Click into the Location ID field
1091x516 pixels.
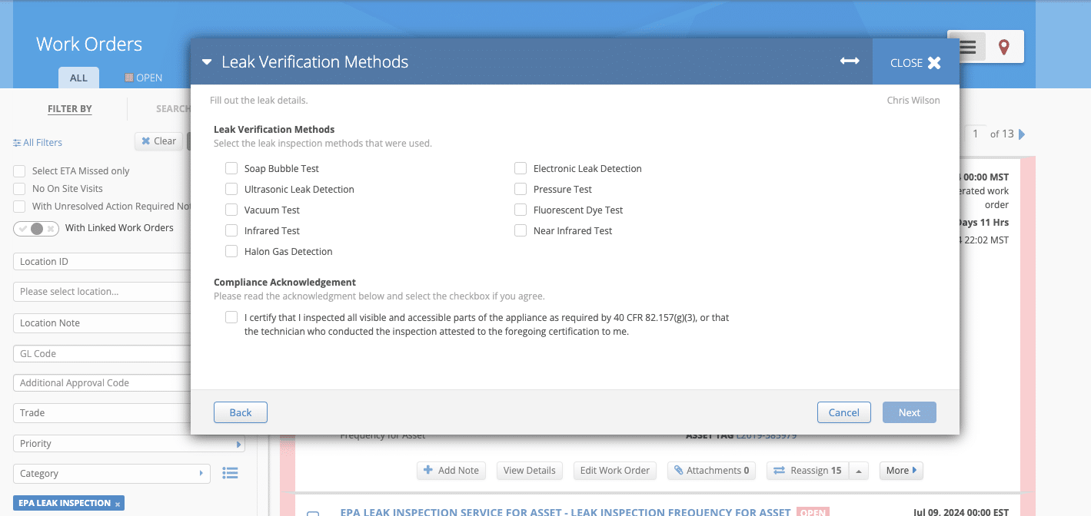click(100, 262)
